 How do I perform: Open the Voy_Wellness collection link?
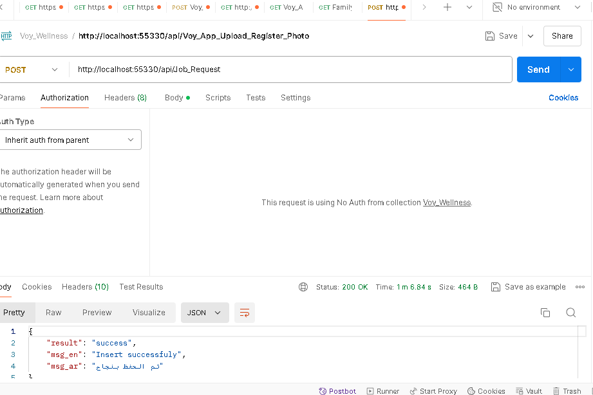[x=447, y=203]
